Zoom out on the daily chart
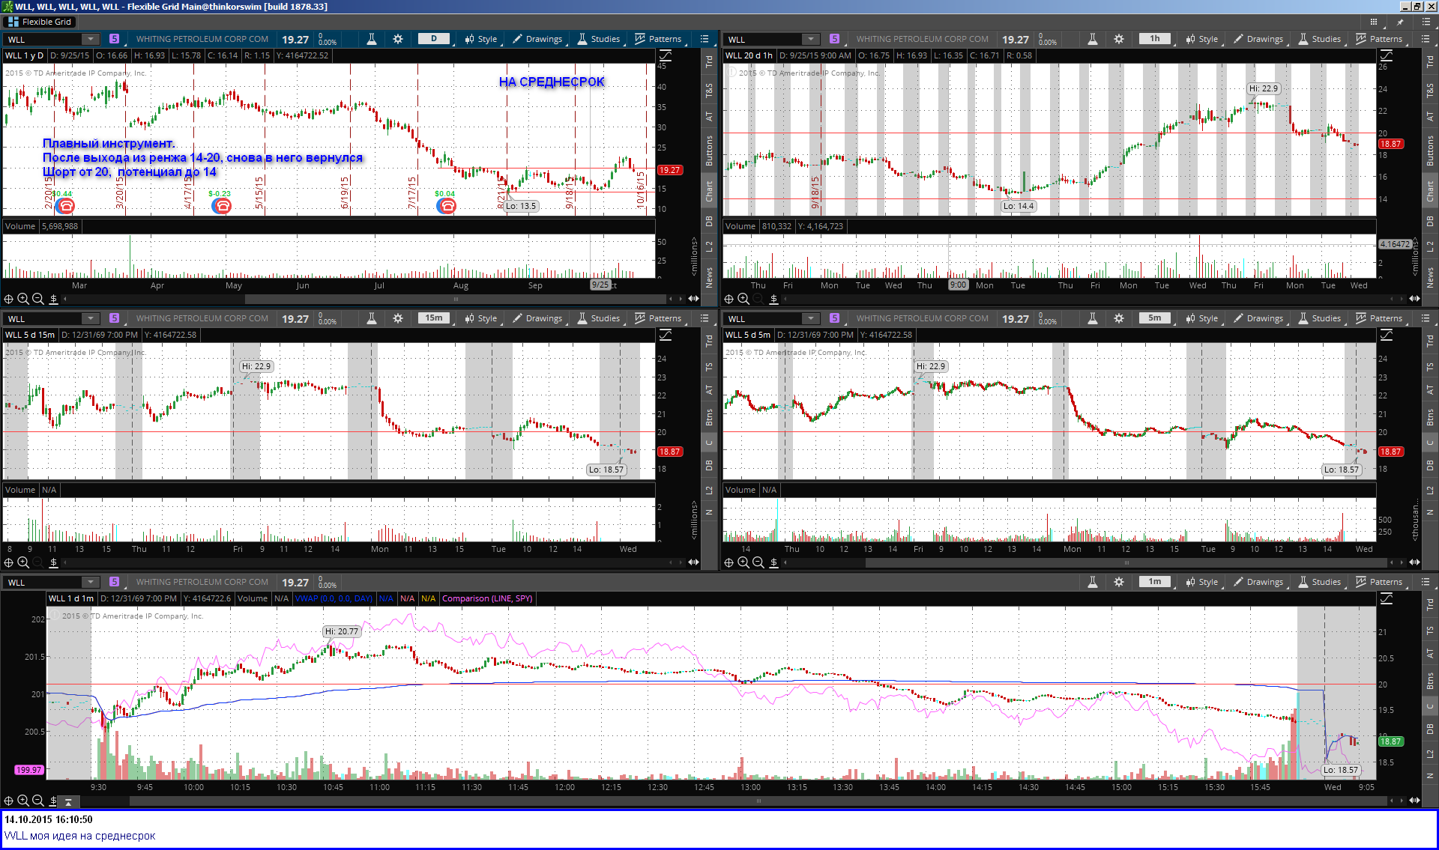1439x850 pixels. pyautogui.click(x=38, y=299)
